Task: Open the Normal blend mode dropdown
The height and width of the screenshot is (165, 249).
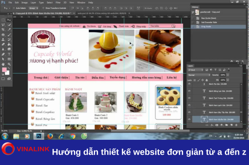Action: coord(199,75)
